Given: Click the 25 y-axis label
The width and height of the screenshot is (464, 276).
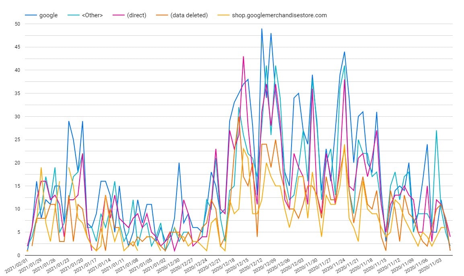Looking at the screenshot, I should pyautogui.click(x=17, y=140).
